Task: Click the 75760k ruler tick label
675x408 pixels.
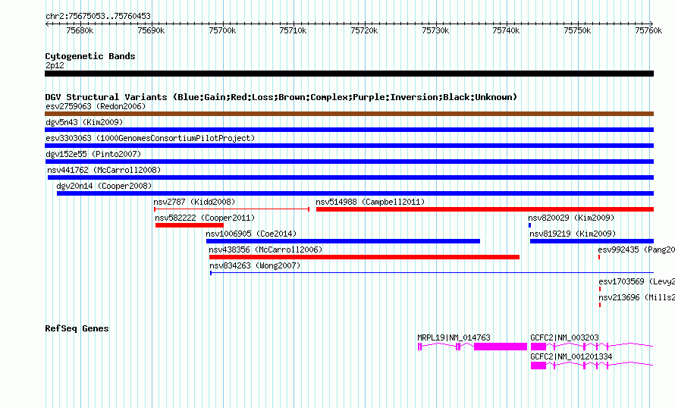Action: click(648, 30)
